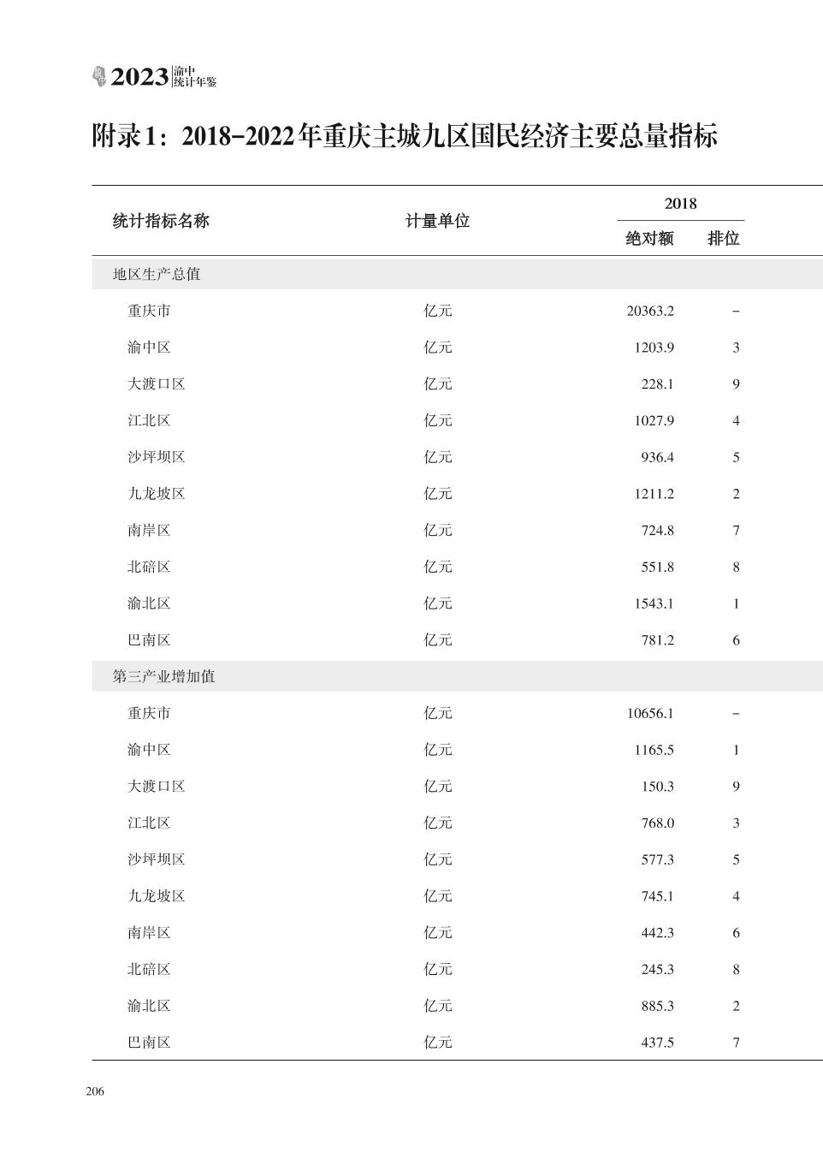Click the value "20363.2" for 重庆市
Viewport: 823px width, 1165px height.
tap(650, 311)
